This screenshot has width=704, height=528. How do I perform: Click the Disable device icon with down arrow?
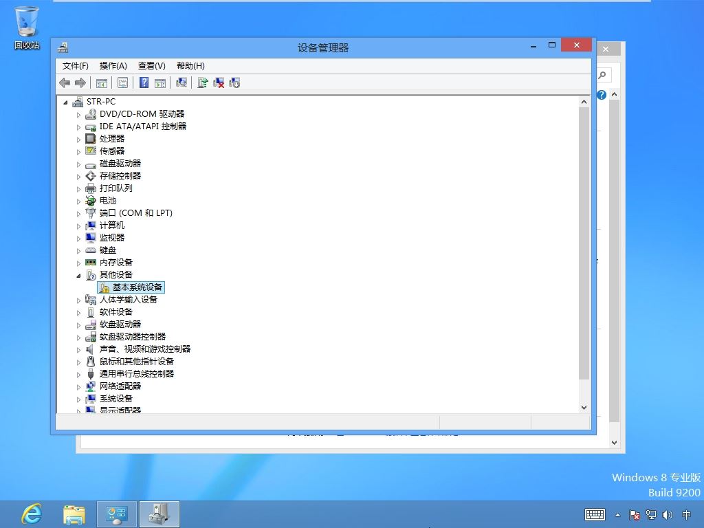(234, 82)
